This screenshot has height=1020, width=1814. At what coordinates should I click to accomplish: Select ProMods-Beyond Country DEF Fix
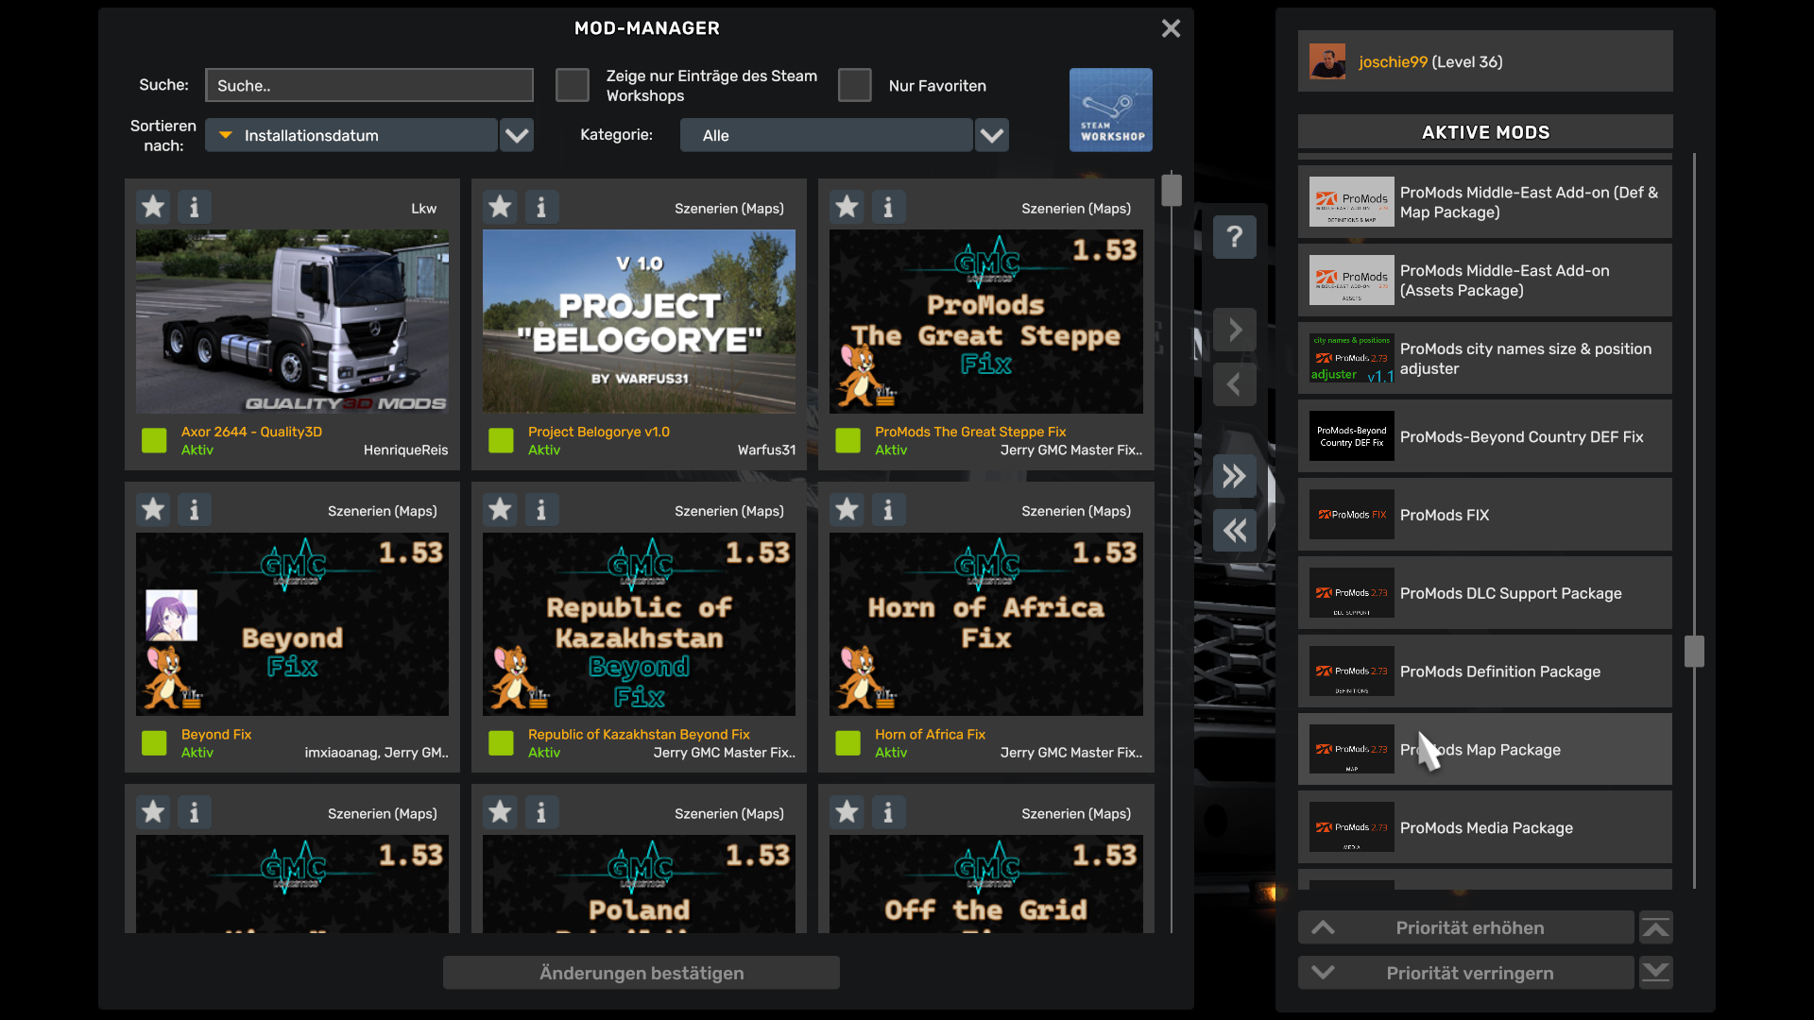tap(1485, 436)
